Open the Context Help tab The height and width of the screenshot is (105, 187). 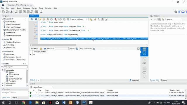[154, 80]
